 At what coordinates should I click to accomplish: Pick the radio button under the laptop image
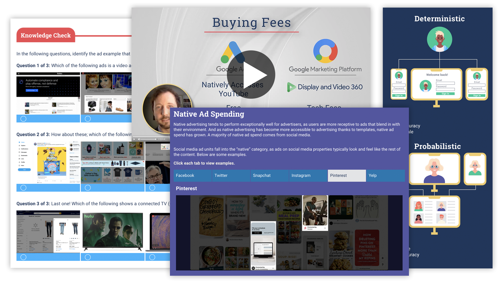[152, 257]
